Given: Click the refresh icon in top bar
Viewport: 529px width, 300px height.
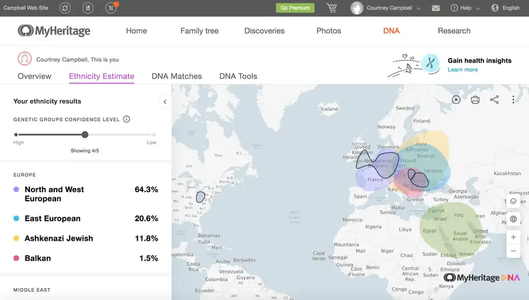Looking at the screenshot, I should pos(65,8).
